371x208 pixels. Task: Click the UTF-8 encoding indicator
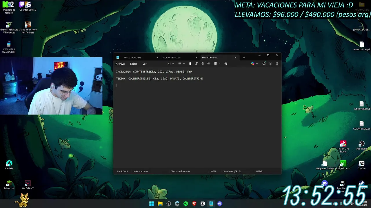click(x=259, y=171)
